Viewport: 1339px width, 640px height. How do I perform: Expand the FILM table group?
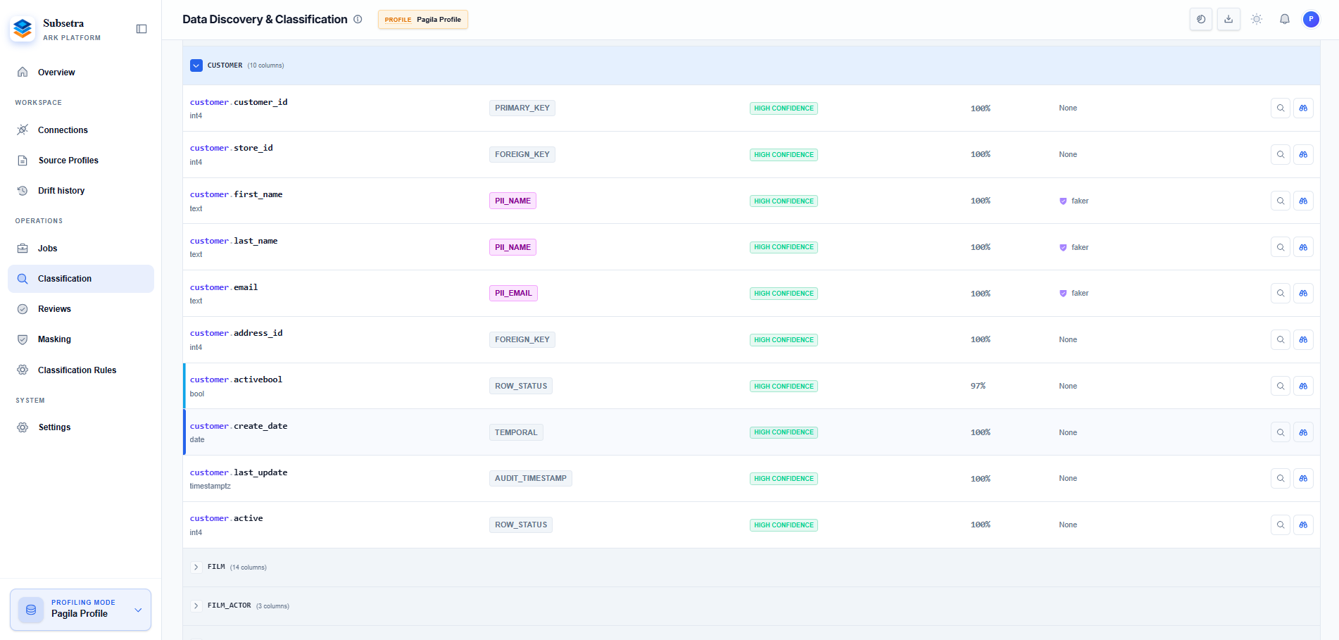(x=196, y=567)
